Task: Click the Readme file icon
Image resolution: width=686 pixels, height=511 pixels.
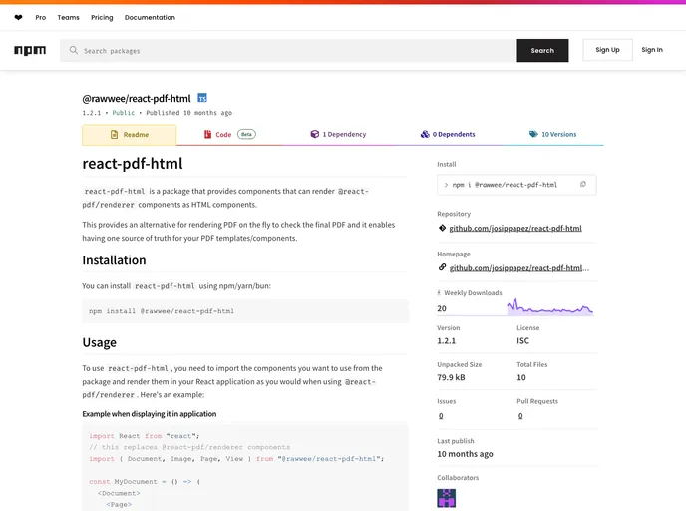Action: click(115, 135)
